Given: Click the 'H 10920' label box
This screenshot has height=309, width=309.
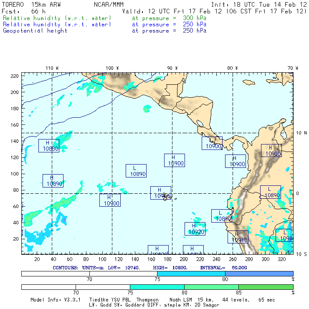Looking at the screenshot, I should (195, 229).
